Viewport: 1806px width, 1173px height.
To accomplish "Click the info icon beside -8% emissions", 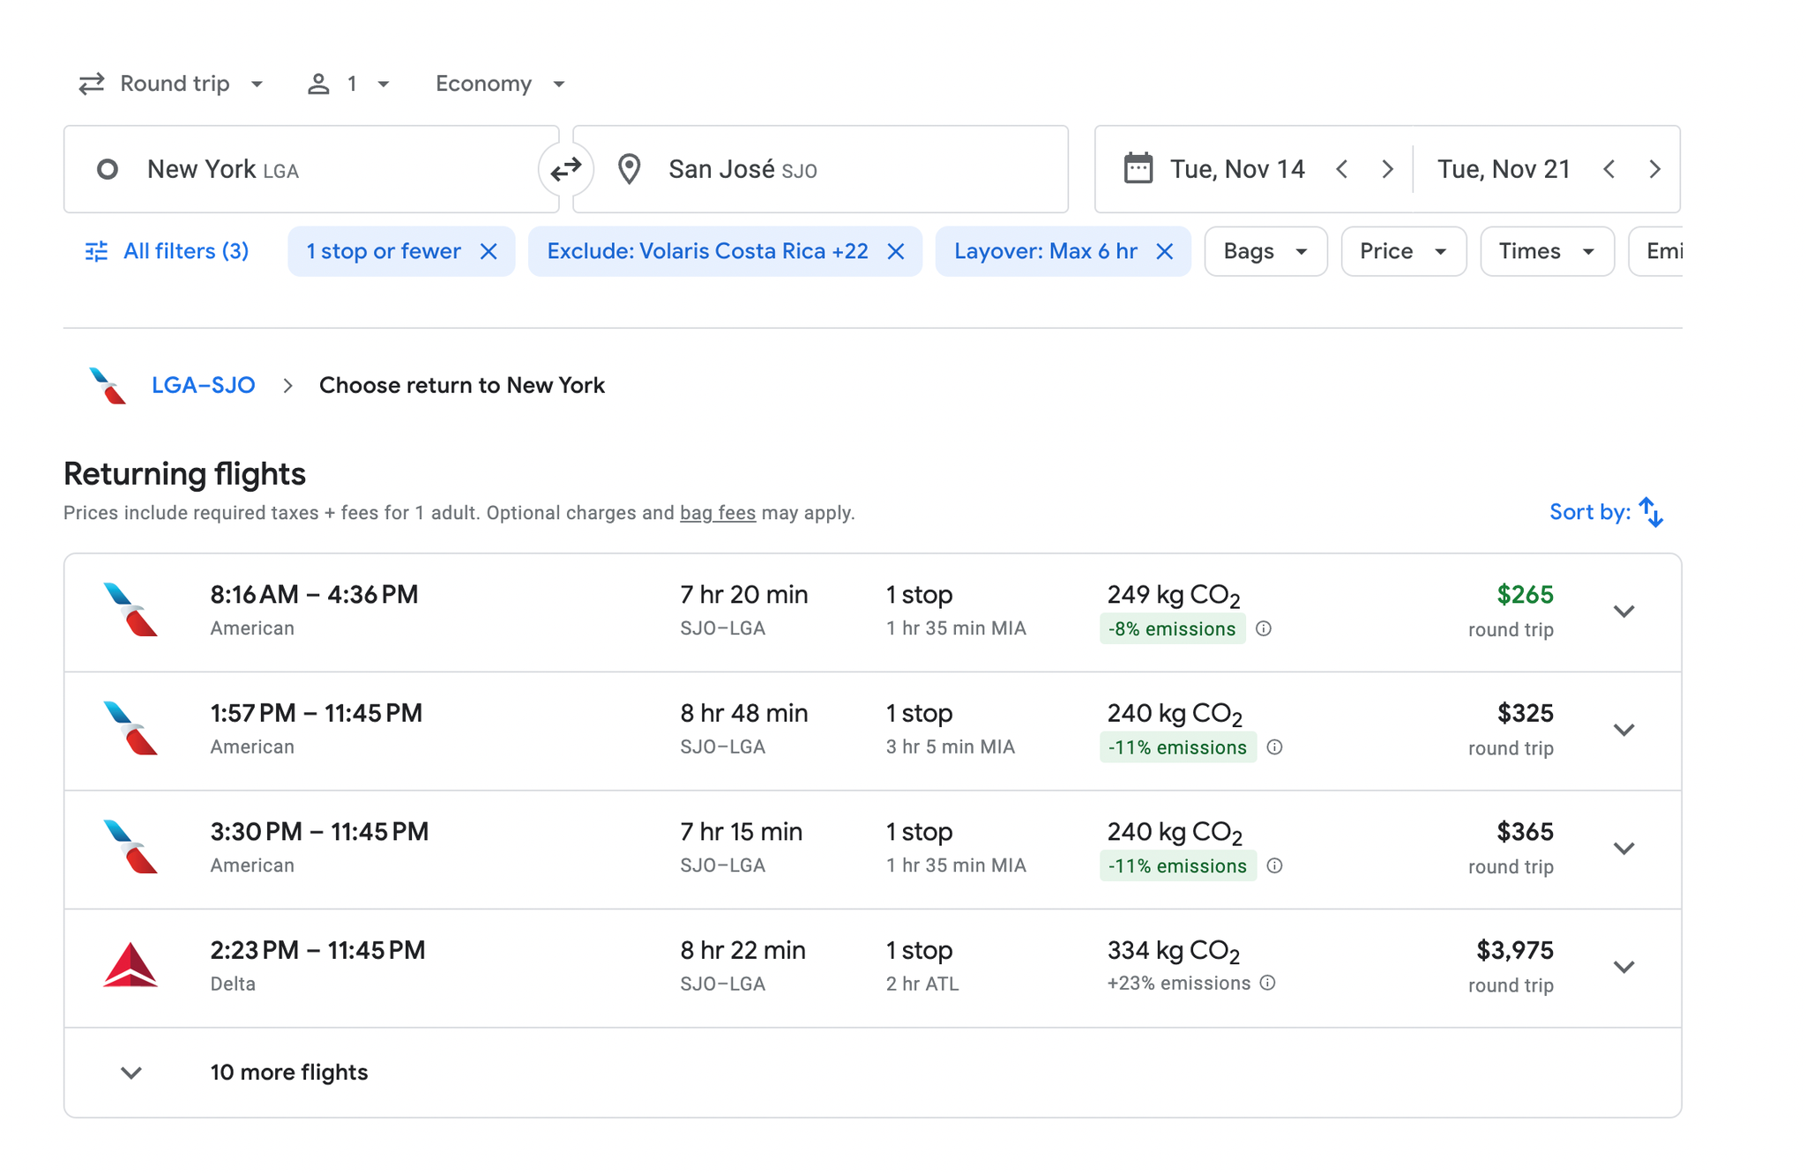I will 1263,628.
